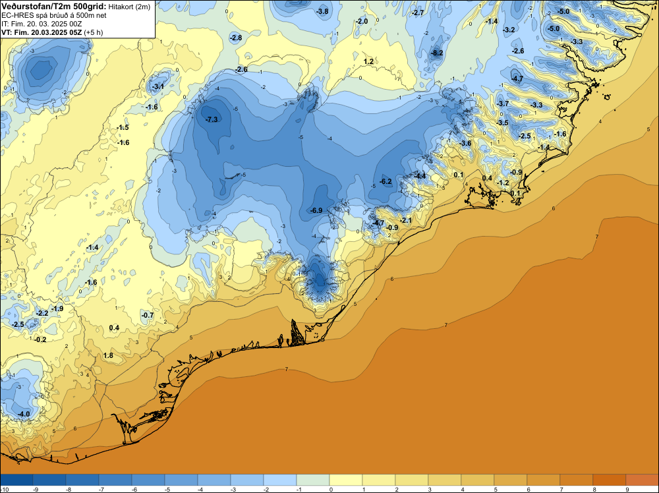This screenshot has width=659, height=493.
Task: Select the legend swatch between 7 and 8
Action: 576,480
